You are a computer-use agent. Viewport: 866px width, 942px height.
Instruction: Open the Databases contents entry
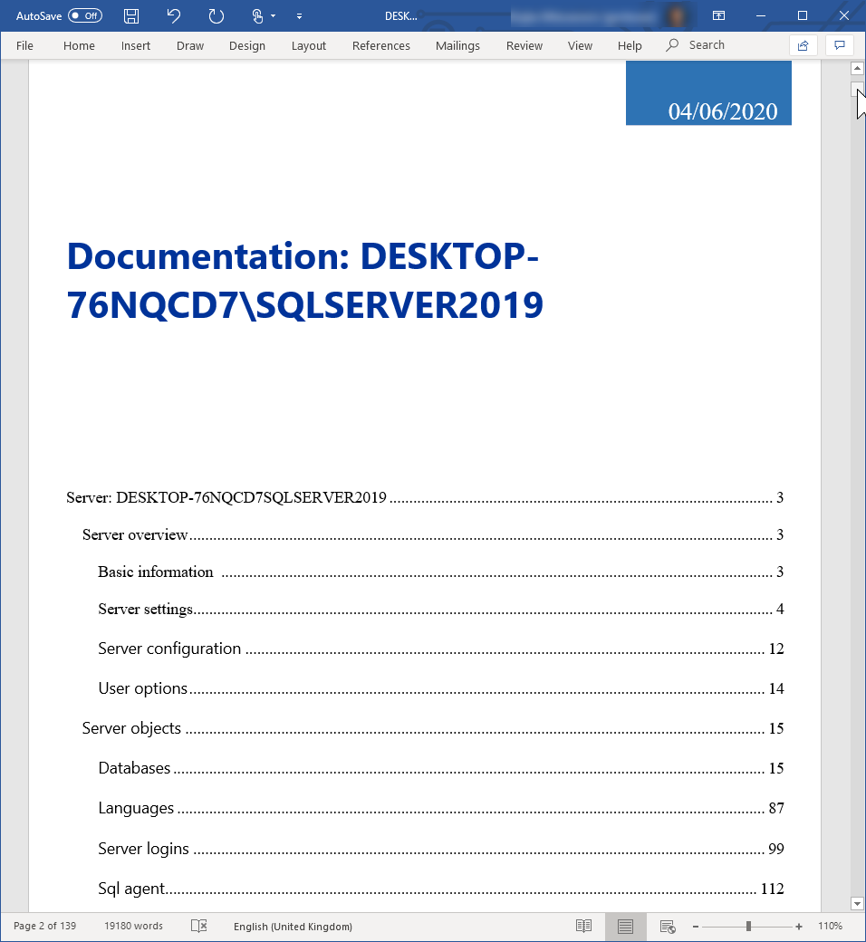pos(441,768)
